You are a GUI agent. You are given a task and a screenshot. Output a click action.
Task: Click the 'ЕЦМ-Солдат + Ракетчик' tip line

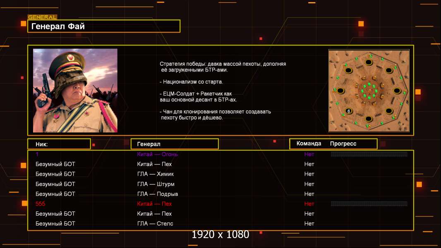tap(198, 97)
